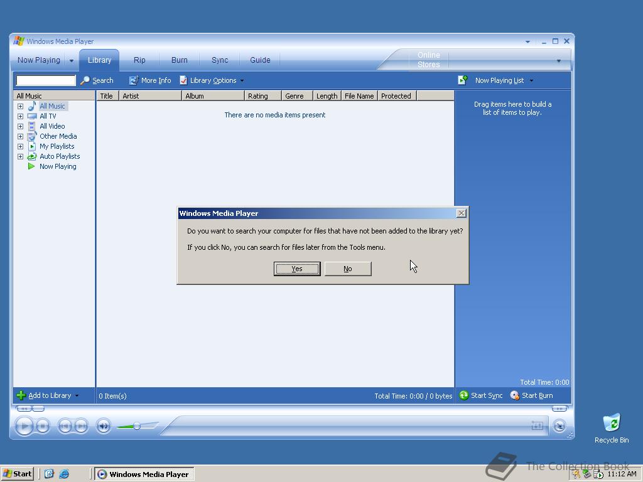Click the All Music column header
This screenshot has width=643, height=482.
coord(54,96)
